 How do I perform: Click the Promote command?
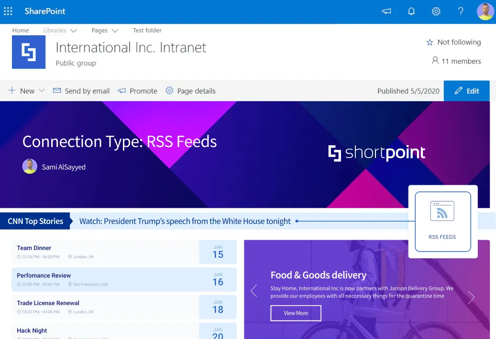tap(138, 91)
